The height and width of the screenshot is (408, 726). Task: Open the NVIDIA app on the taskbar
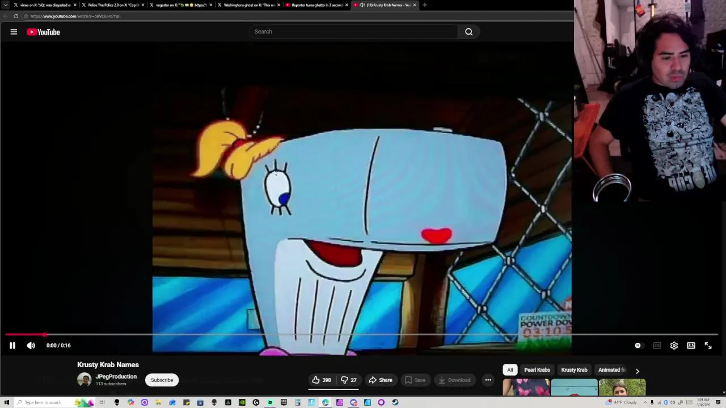pyautogui.click(x=242, y=402)
